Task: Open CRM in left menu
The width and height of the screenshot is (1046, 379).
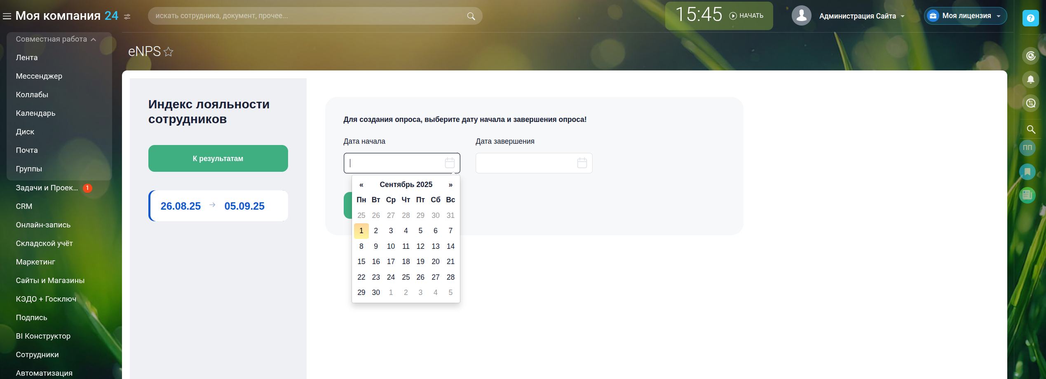Action: tap(24, 206)
